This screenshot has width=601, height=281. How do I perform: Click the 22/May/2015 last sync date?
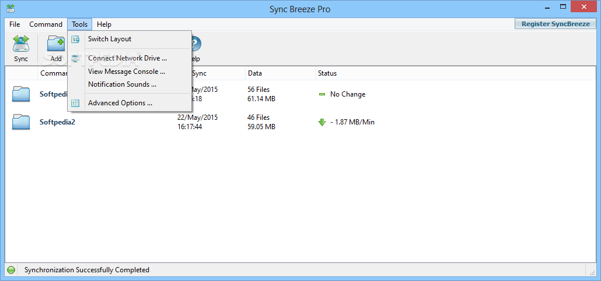[197, 118]
